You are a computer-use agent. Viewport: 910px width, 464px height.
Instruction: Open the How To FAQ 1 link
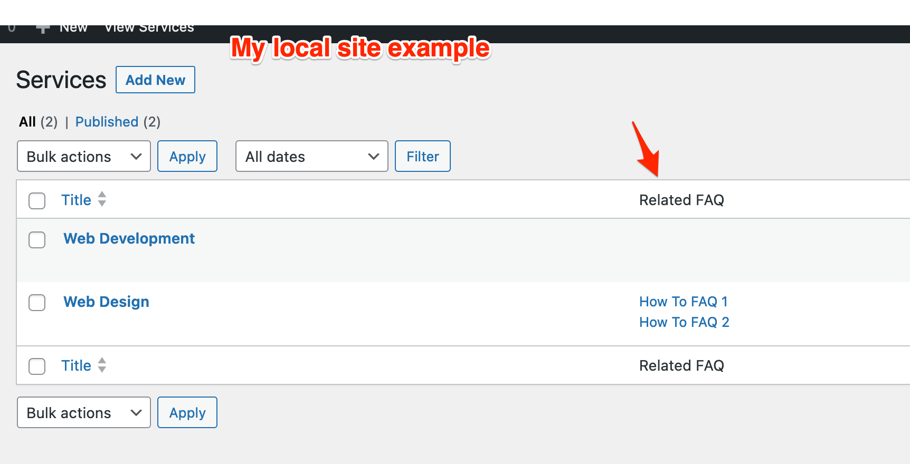coord(683,302)
